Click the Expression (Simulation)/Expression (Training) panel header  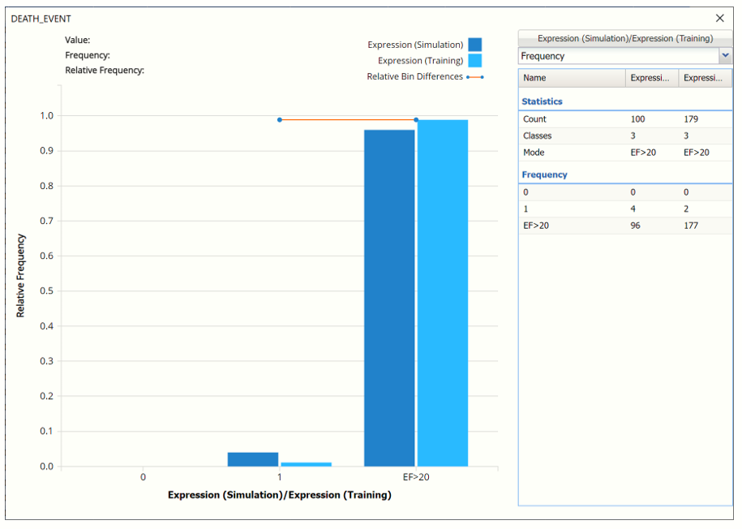[625, 38]
